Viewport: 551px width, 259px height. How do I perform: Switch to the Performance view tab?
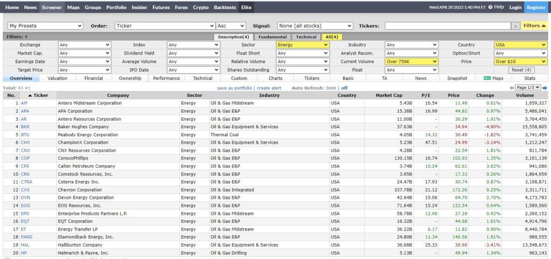click(166, 79)
